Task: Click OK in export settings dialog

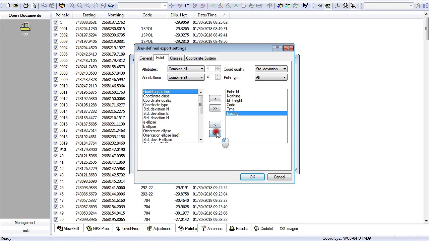Action: [252, 177]
